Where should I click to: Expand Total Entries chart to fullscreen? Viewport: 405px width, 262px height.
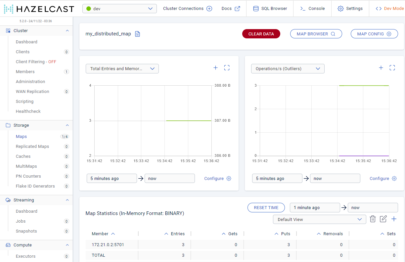227,68
